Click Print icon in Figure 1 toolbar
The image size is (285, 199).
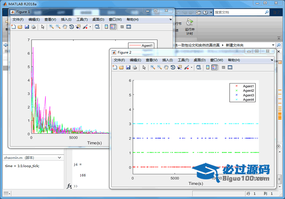click(33, 27)
